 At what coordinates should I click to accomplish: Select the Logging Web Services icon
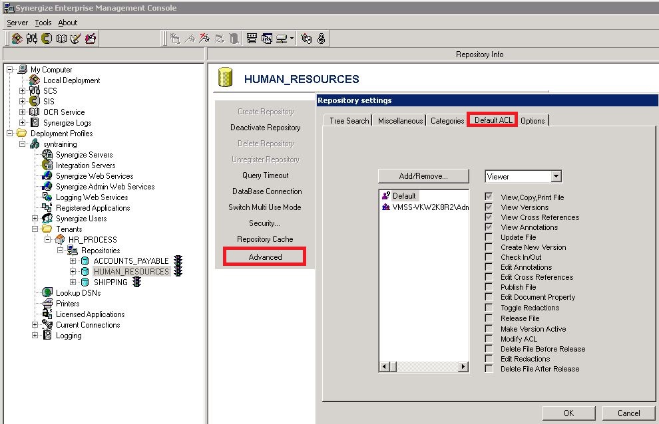47,197
